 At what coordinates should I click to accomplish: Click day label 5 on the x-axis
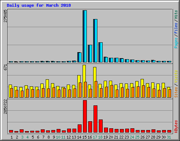point(33,137)
